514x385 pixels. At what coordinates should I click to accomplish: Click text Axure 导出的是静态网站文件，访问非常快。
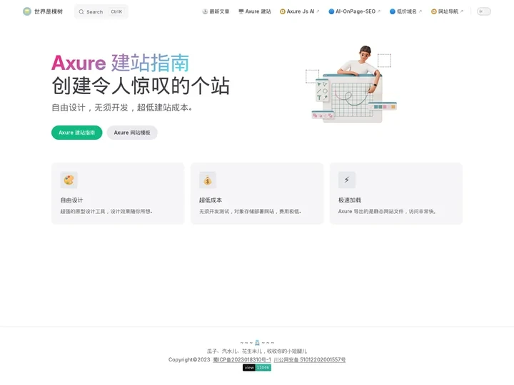[387, 212]
